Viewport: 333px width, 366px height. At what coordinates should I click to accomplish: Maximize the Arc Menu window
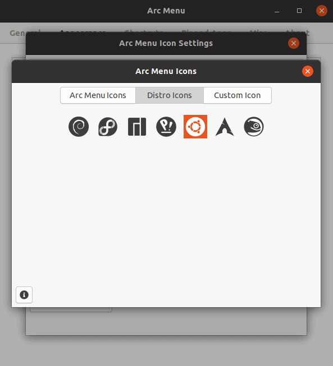pyautogui.click(x=299, y=11)
